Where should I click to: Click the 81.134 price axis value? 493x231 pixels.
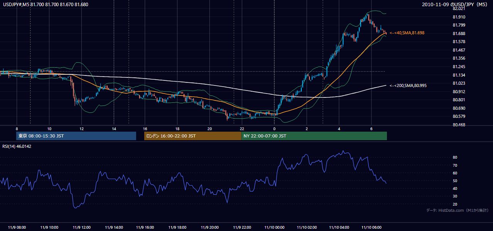(459, 75)
